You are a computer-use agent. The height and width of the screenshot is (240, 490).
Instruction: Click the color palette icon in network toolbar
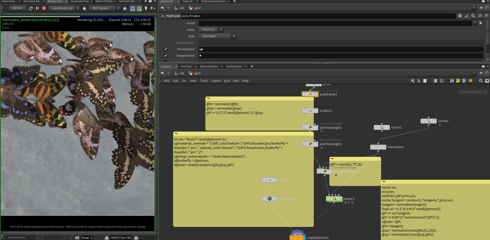coord(435,81)
